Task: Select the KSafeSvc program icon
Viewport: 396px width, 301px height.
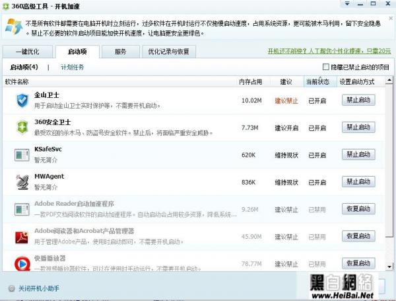Action: [x=22, y=155]
